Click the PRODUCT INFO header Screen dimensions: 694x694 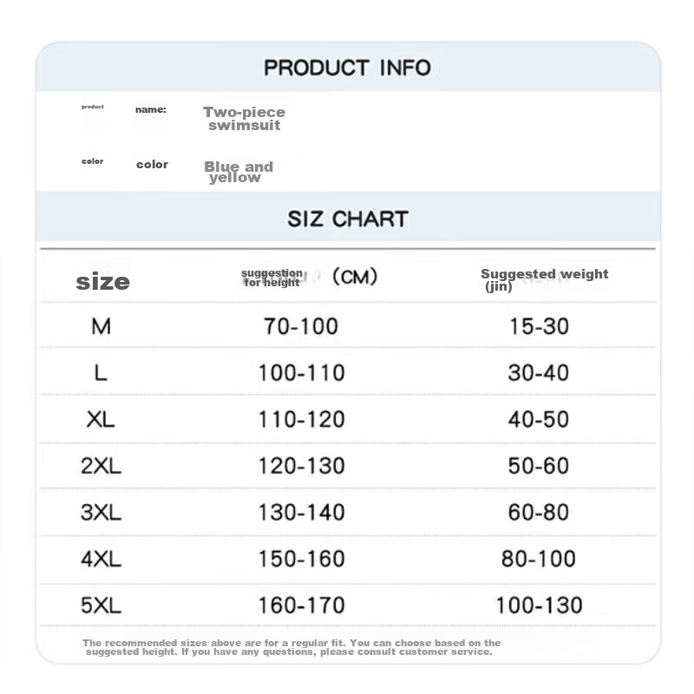[x=348, y=68]
